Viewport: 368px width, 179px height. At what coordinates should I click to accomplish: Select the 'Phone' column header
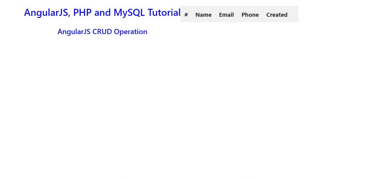[x=250, y=15]
